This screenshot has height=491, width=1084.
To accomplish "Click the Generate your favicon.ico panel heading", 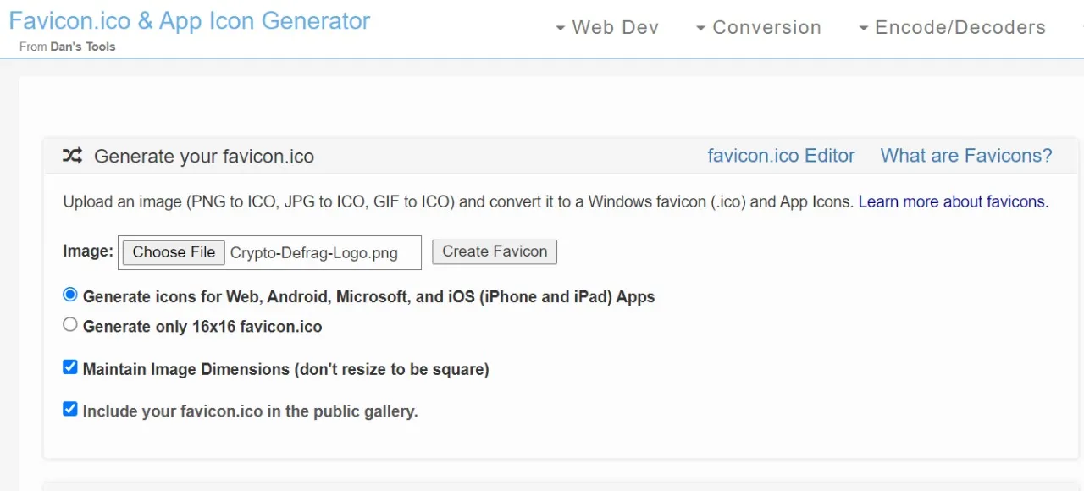I will pos(204,157).
